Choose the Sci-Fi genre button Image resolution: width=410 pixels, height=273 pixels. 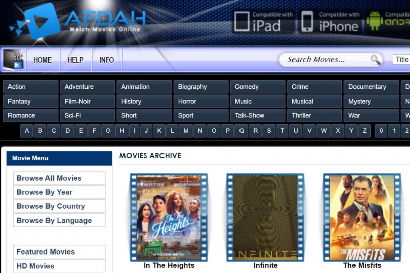point(87,116)
